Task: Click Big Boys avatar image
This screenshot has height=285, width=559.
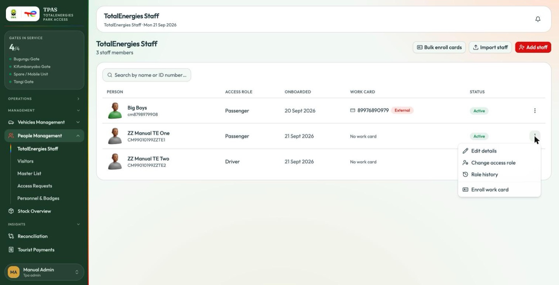Action: (115, 111)
